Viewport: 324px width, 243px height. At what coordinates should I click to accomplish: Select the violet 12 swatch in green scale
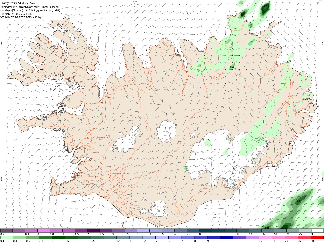coord(239,237)
